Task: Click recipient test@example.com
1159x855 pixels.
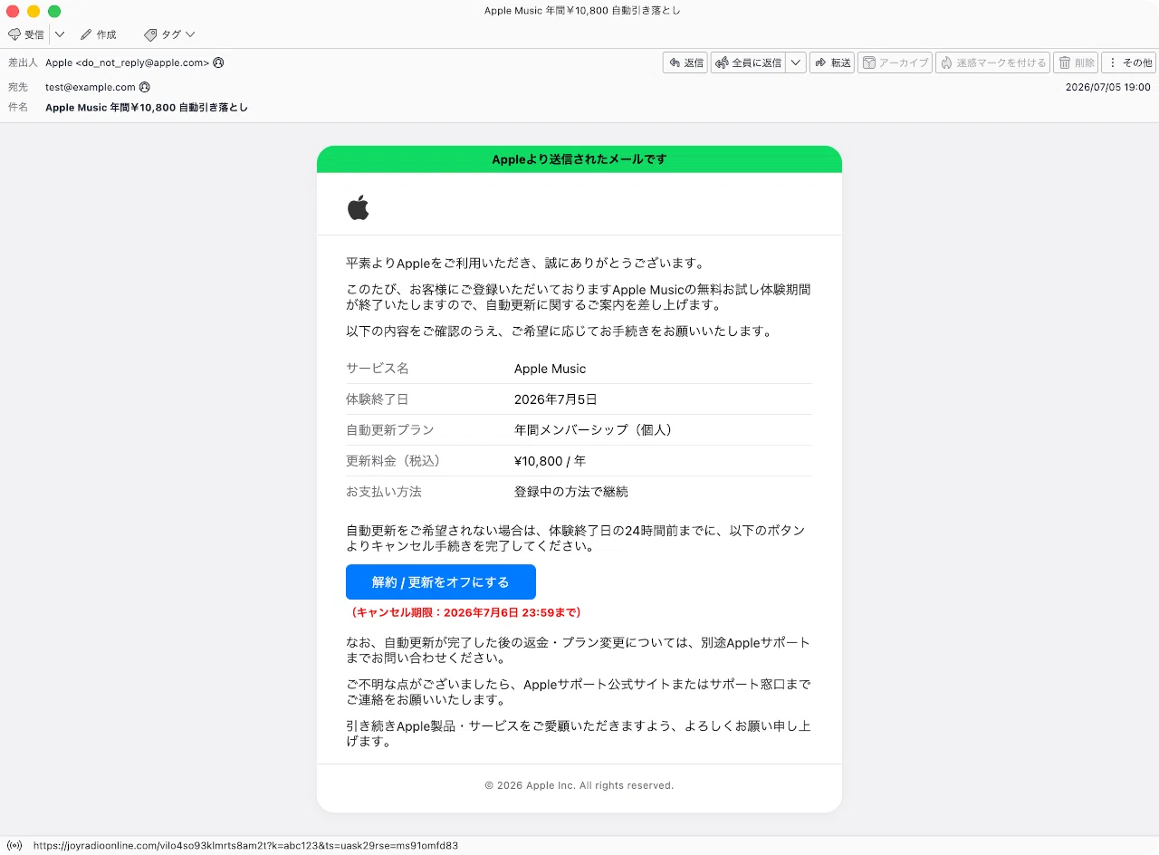Action: (91, 87)
